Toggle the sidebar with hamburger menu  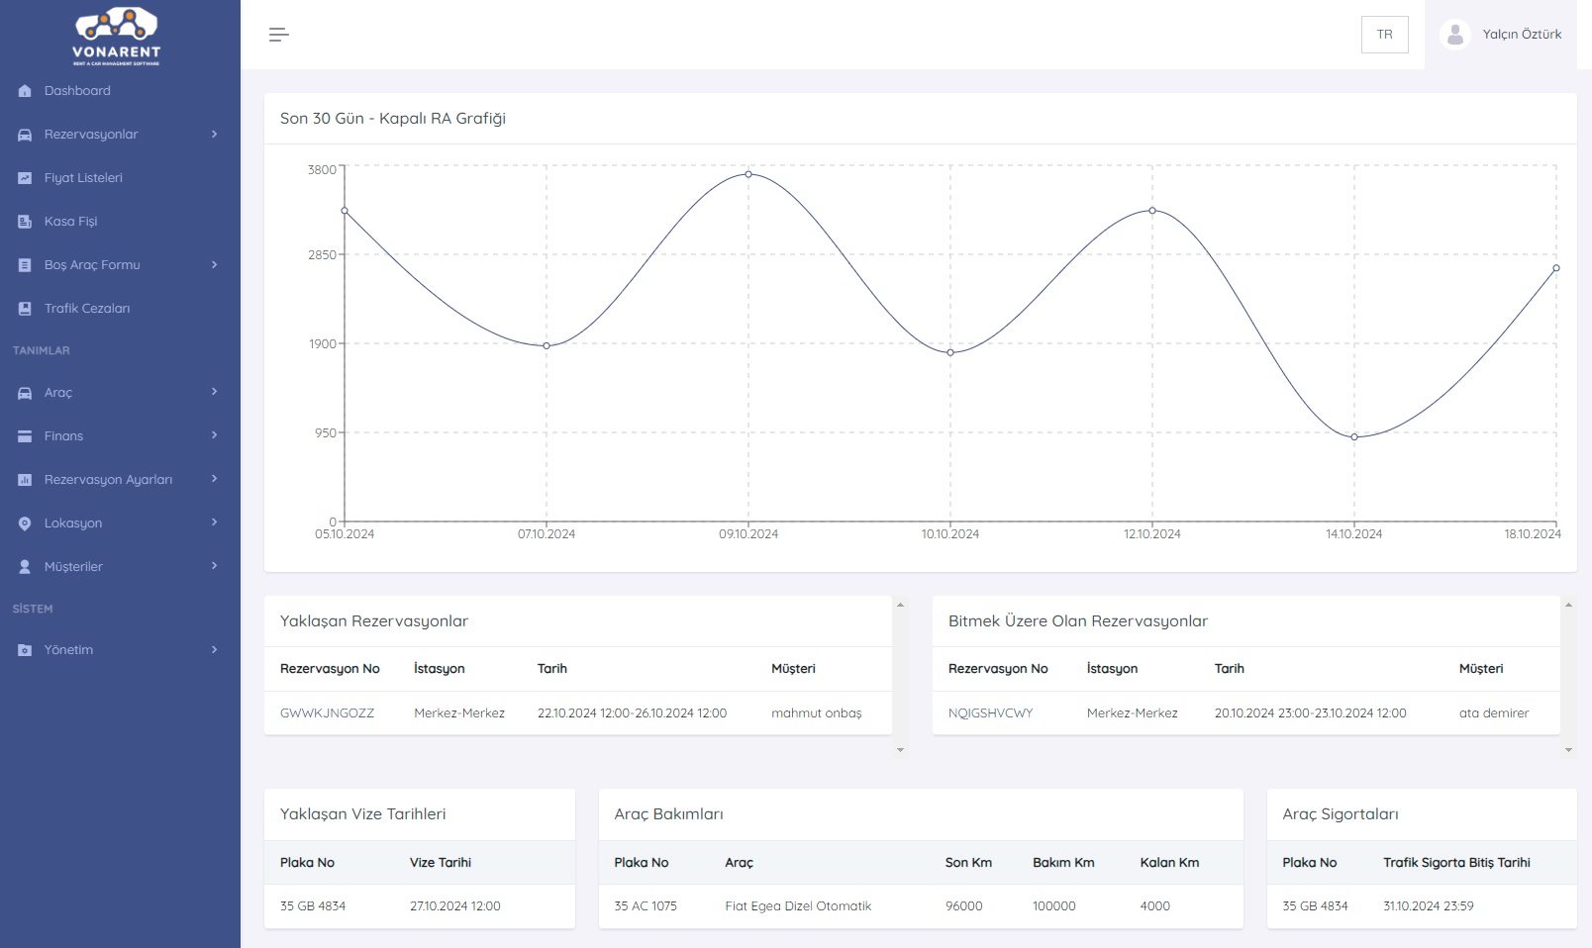(x=279, y=35)
